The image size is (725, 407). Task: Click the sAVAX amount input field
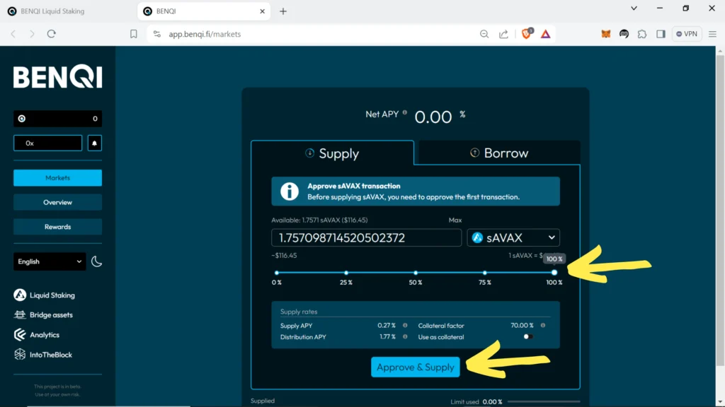pos(366,238)
